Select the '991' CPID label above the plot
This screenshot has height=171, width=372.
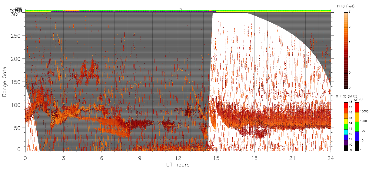coord(181,9)
